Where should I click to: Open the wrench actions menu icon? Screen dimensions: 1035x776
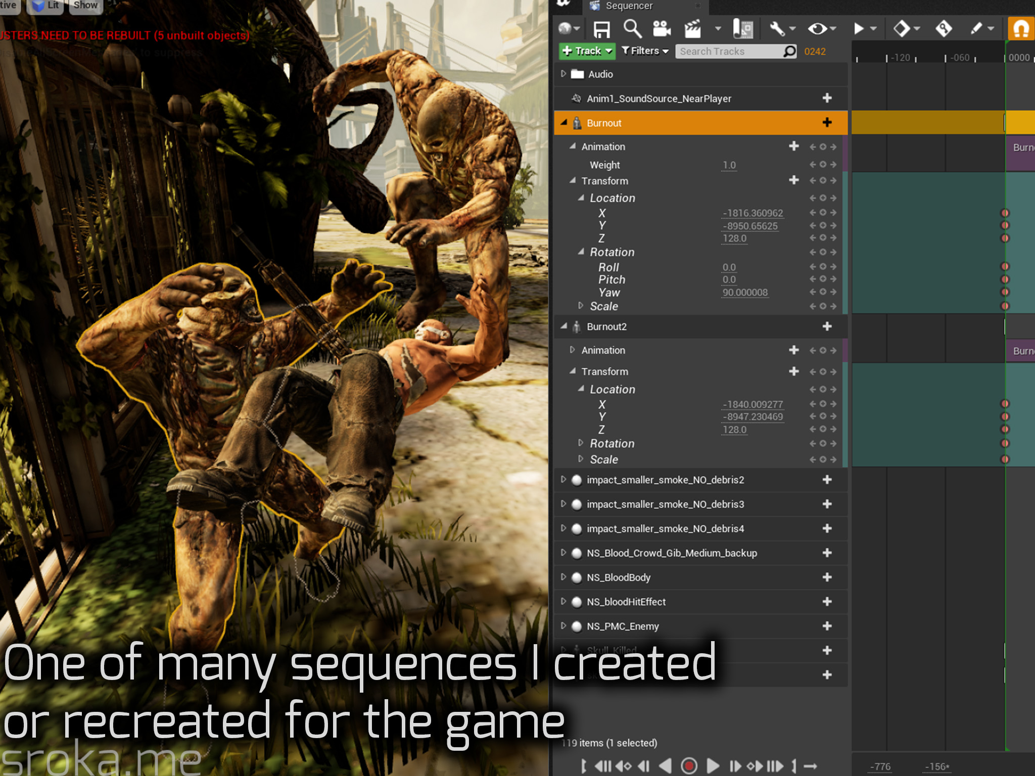click(777, 29)
